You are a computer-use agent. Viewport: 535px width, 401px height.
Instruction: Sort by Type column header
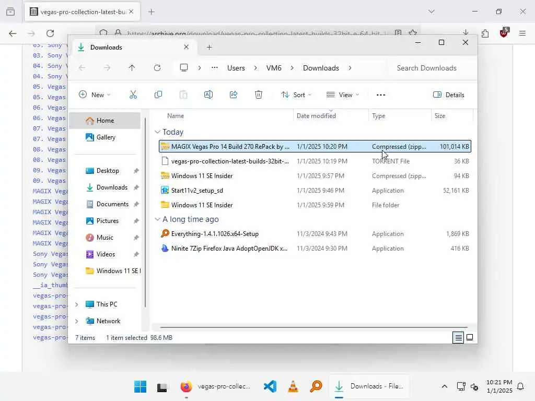click(400, 115)
